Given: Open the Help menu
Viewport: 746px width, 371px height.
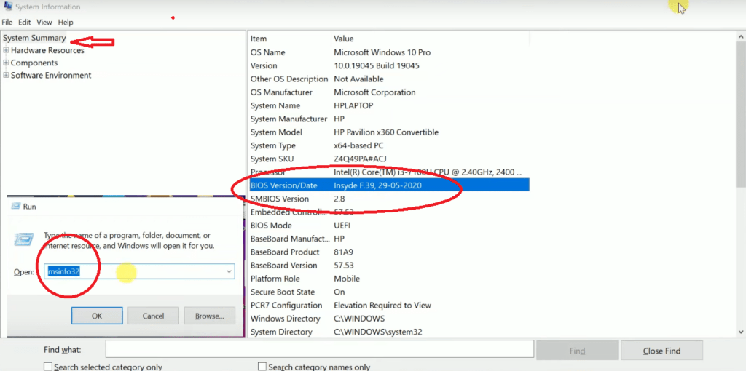Looking at the screenshot, I should [x=66, y=23].
